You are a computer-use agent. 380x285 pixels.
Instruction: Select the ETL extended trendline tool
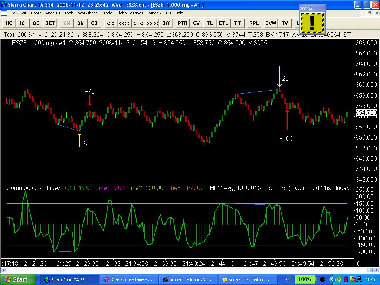click(x=224, y=23)
